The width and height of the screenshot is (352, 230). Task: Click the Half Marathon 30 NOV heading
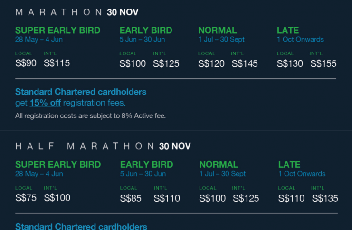point(103,146)
